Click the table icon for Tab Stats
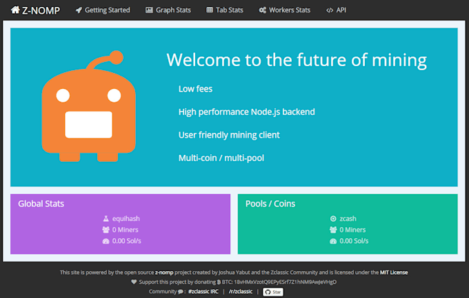 pos(210,10)
